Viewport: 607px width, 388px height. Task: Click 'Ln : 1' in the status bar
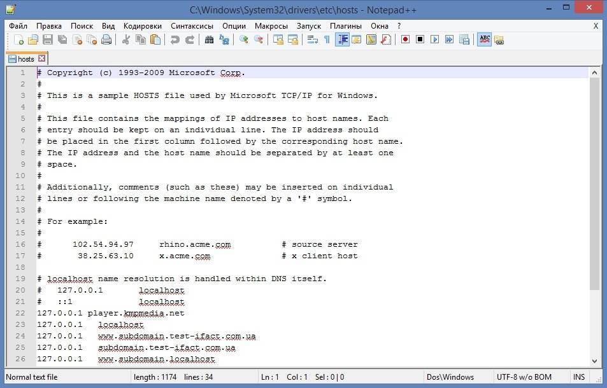coord(270,377)
